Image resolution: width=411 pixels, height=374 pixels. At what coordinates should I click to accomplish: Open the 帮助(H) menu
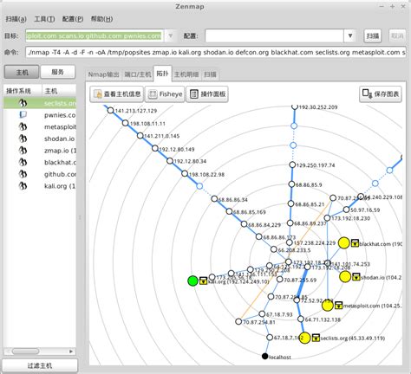(x=101, y=19)
